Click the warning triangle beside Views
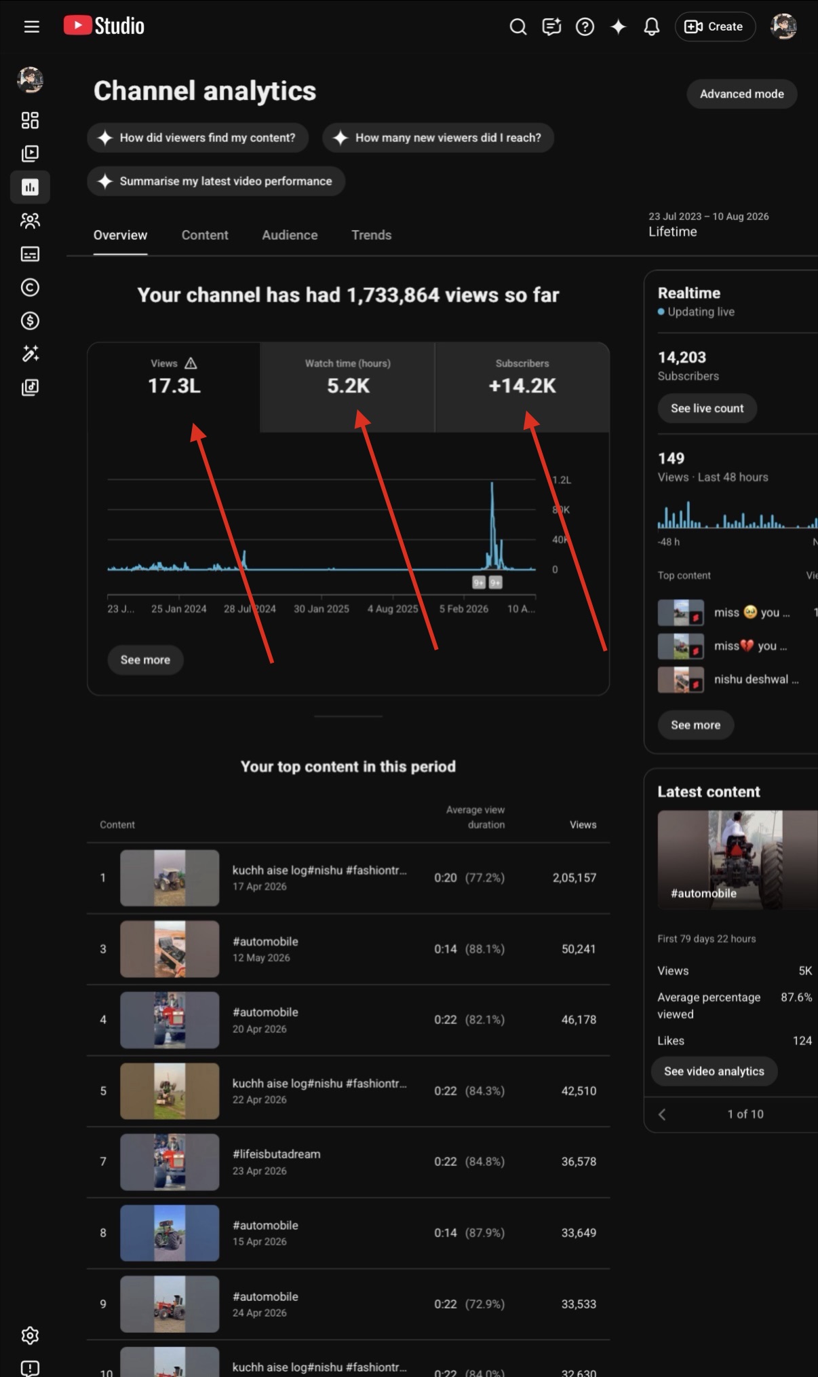This screenshot has height=1377, width=818. pos(191,363)
